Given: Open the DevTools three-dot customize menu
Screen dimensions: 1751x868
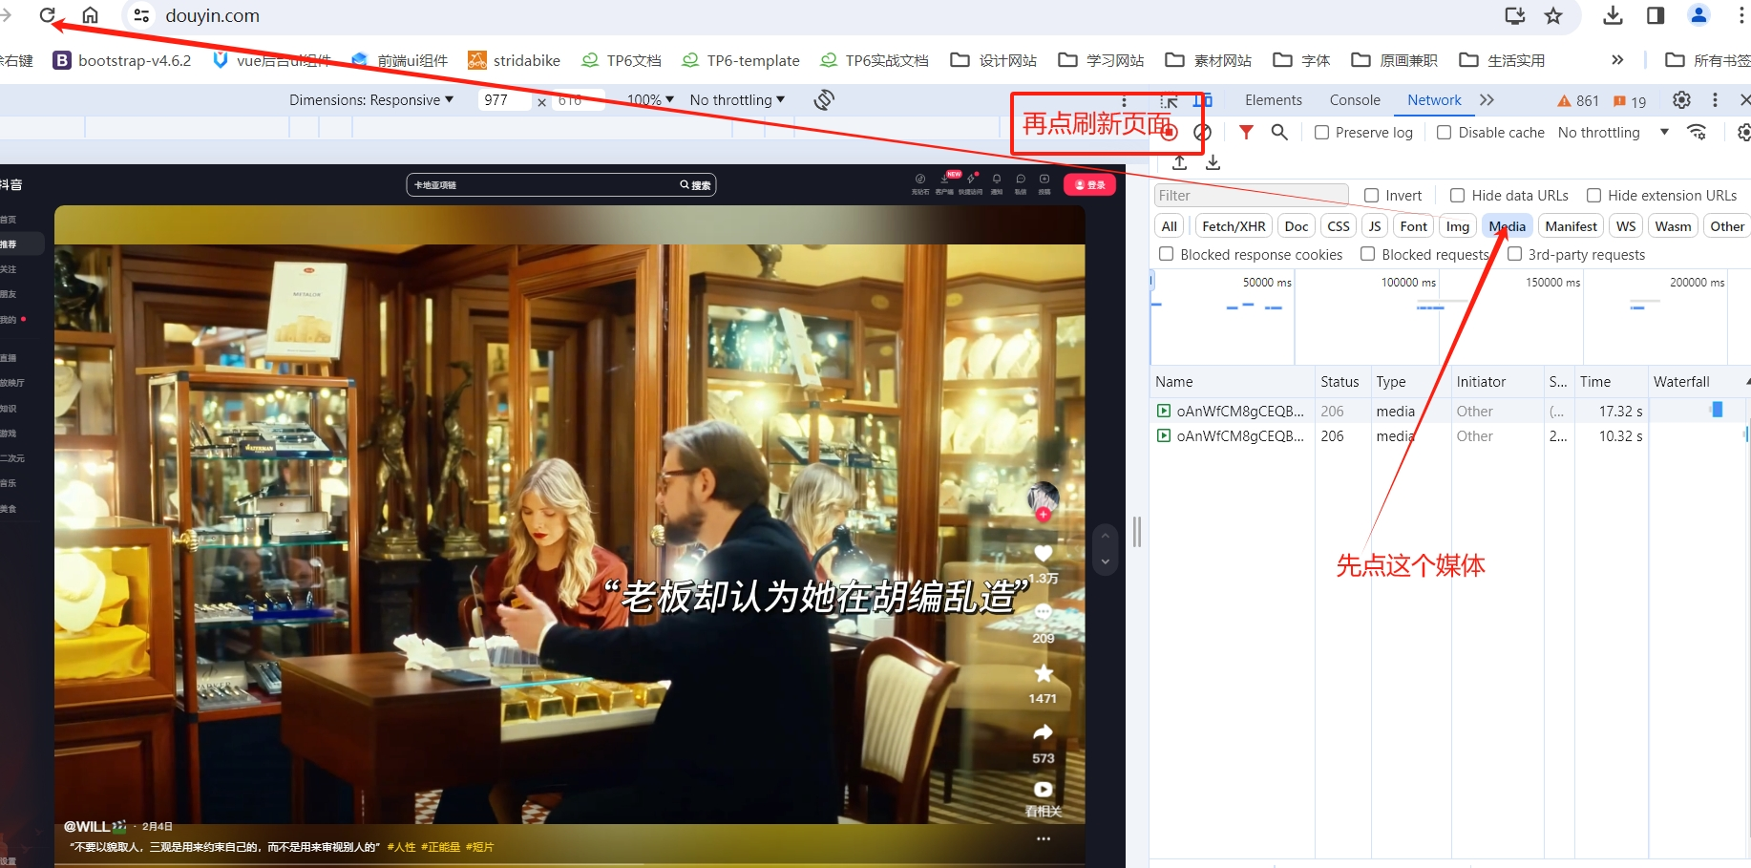Looking at the screenshot, I should coord(1715,100).
